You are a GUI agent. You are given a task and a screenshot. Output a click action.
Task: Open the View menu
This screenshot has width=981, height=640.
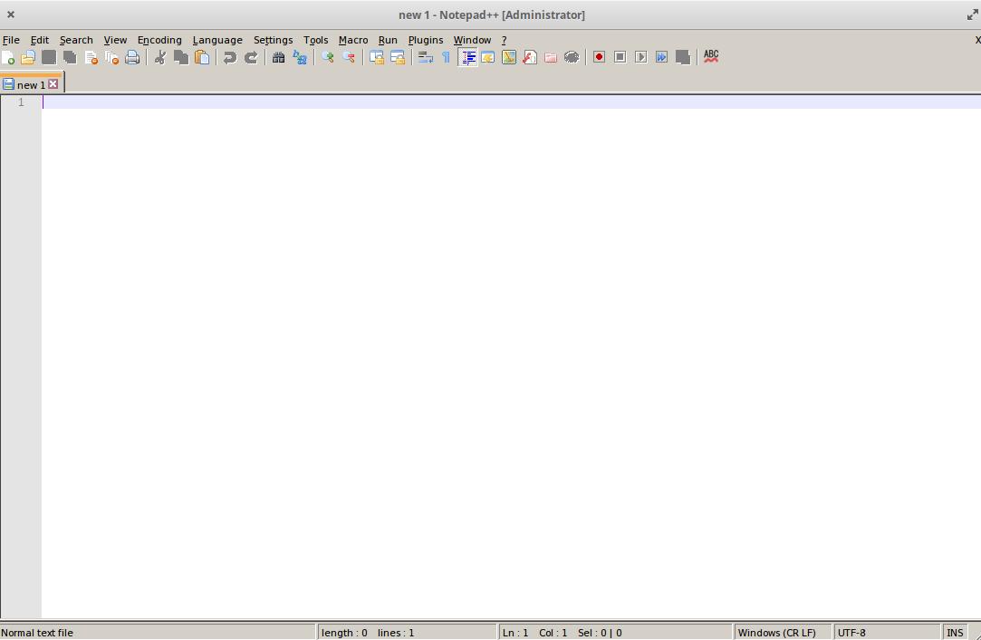click(x=115, y=40)
